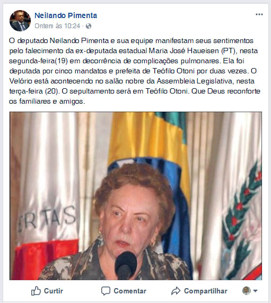Click the Compartilhar label text

(x=206, y=291)
